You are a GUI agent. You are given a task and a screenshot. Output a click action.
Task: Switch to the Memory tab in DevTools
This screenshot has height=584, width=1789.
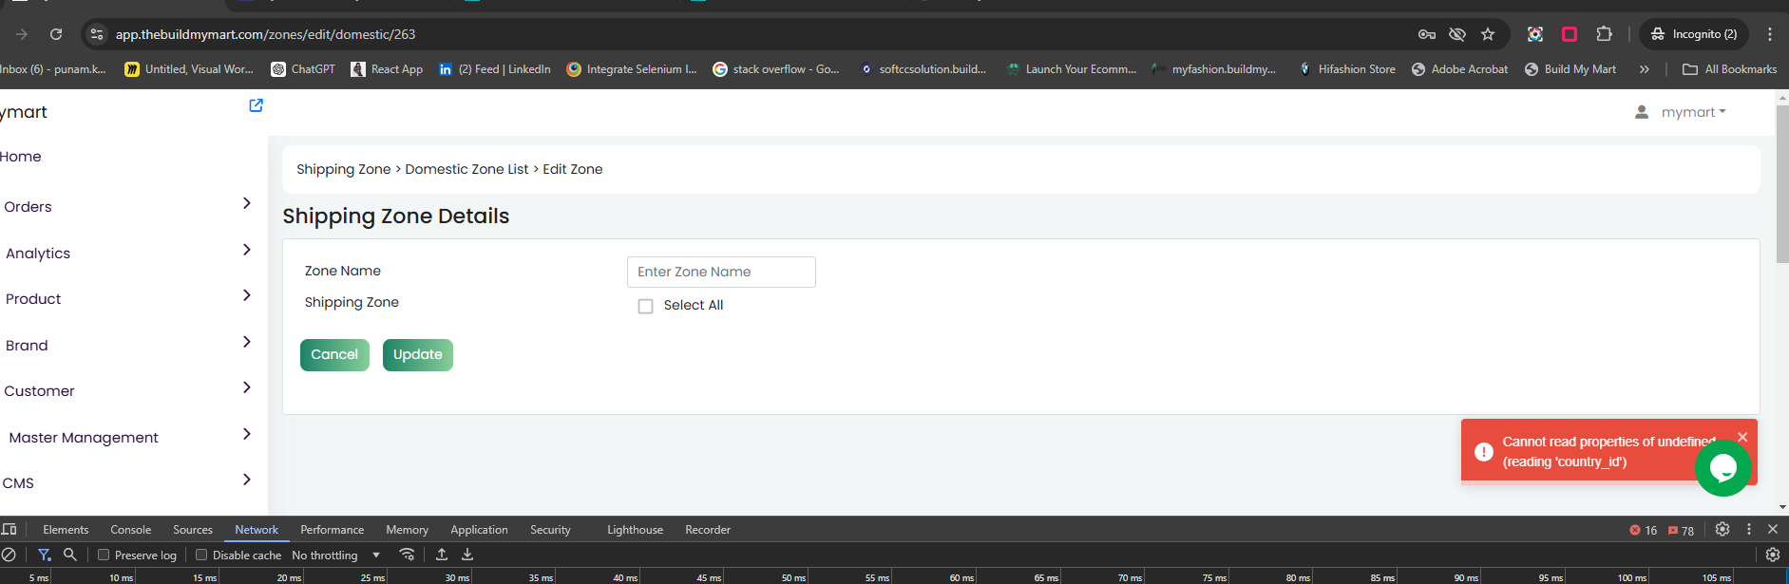click(407, 530)
